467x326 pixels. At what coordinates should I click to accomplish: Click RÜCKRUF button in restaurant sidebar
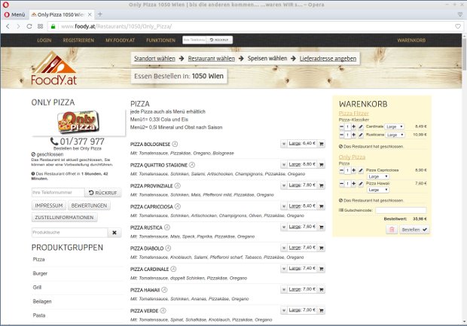coord(103,193)
